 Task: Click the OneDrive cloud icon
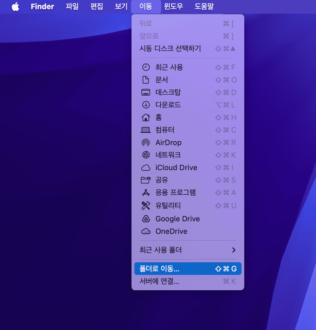[x=146, y=232]
